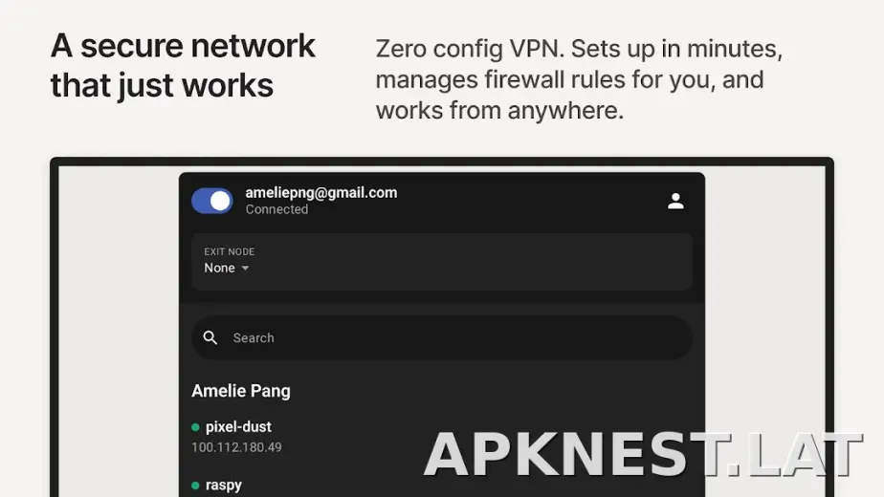884x497 pixels.
Task: Expand the Exit Node None dropdown arrow
Action: click(245, 269)
